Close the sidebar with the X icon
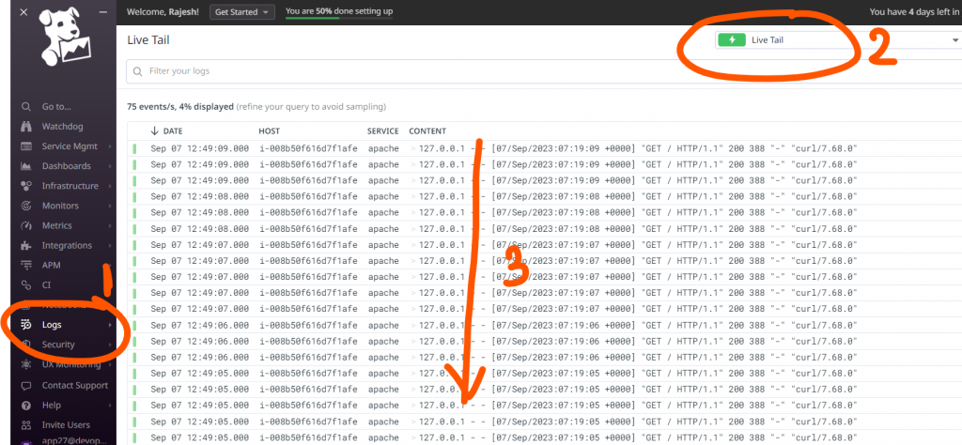The width and height of the screenshot is (962, 445). click(x=24, y=13)
